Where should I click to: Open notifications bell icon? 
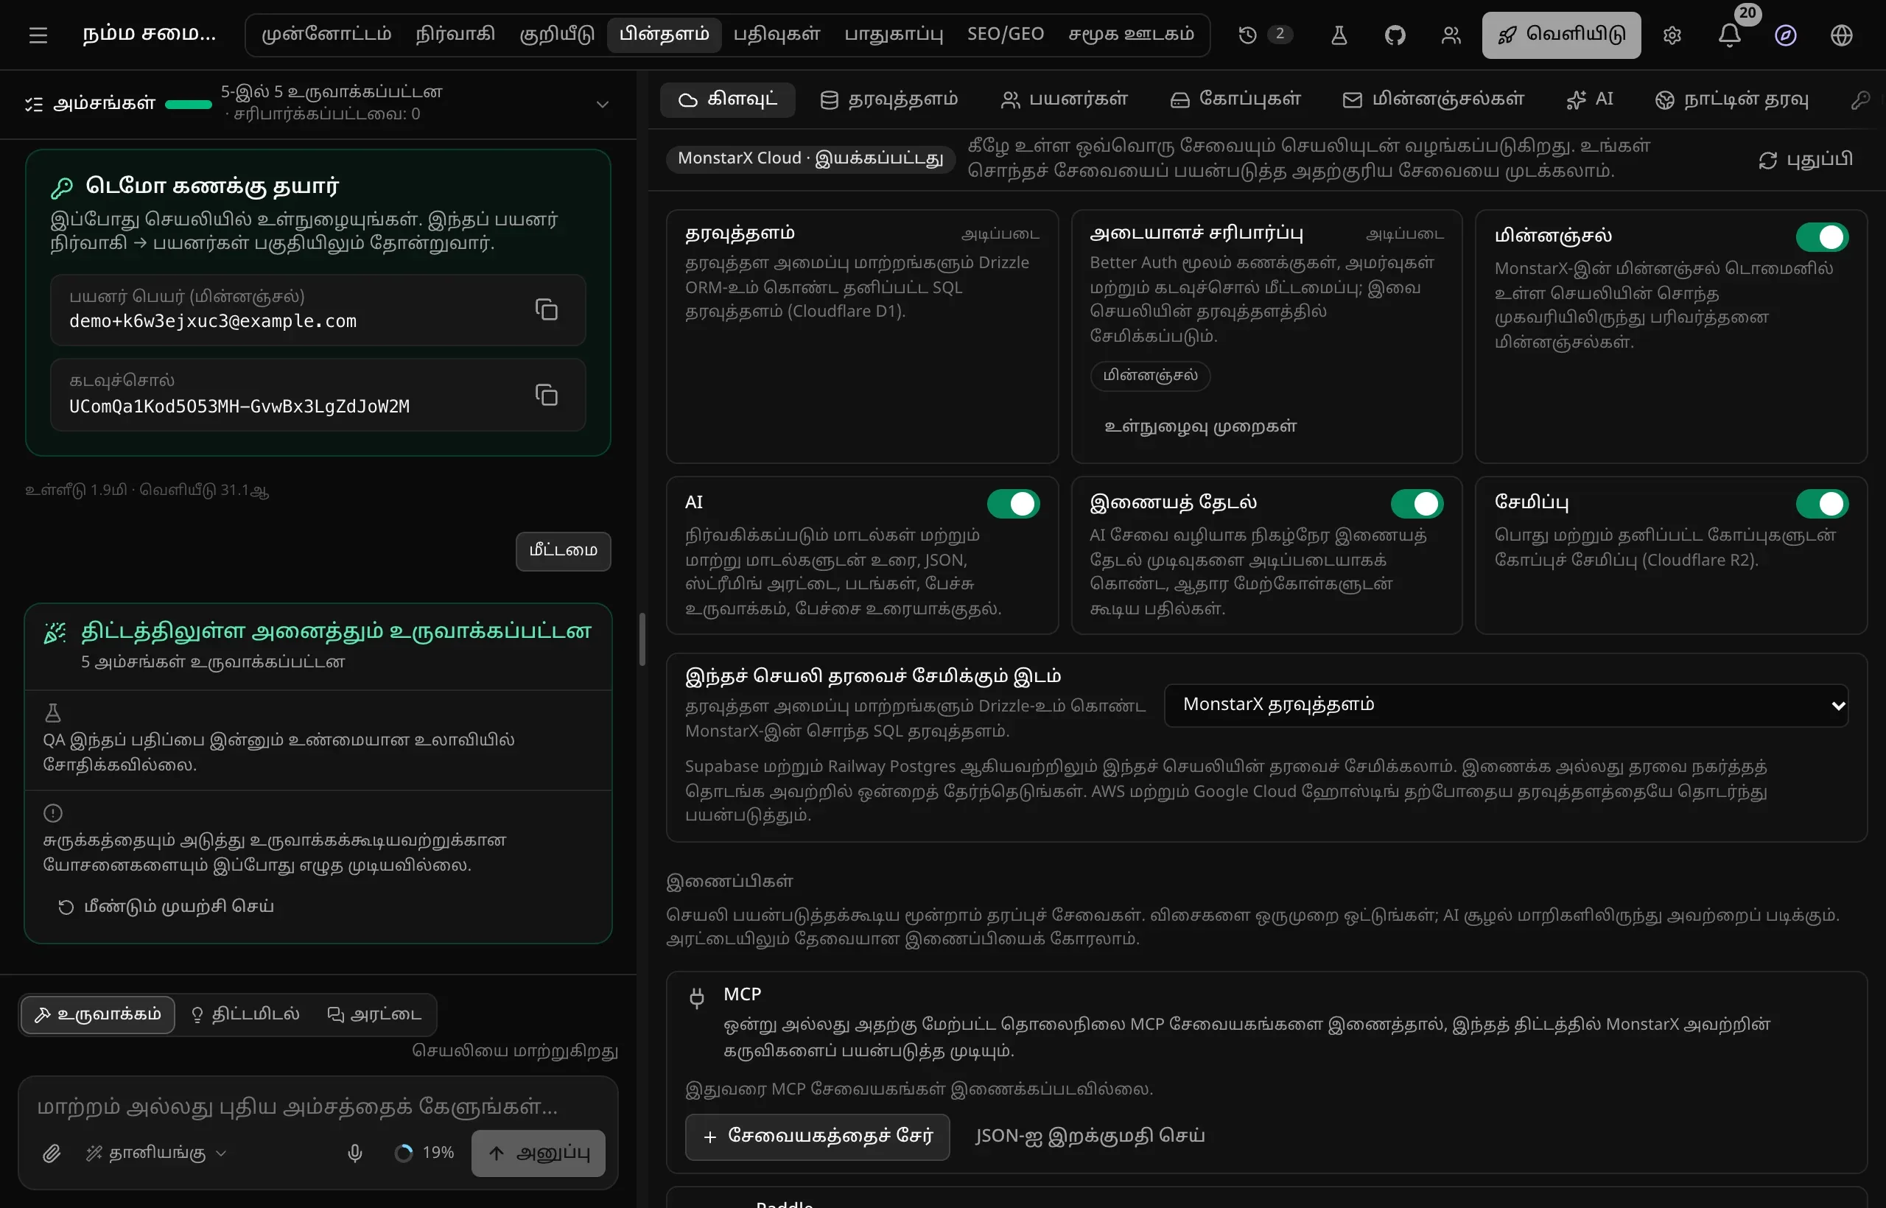[x=1729, y=35]
